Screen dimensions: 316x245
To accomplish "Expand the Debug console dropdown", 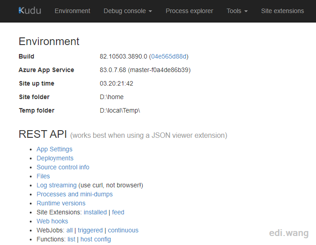I will pyautogui.click(x=128, y=11).
